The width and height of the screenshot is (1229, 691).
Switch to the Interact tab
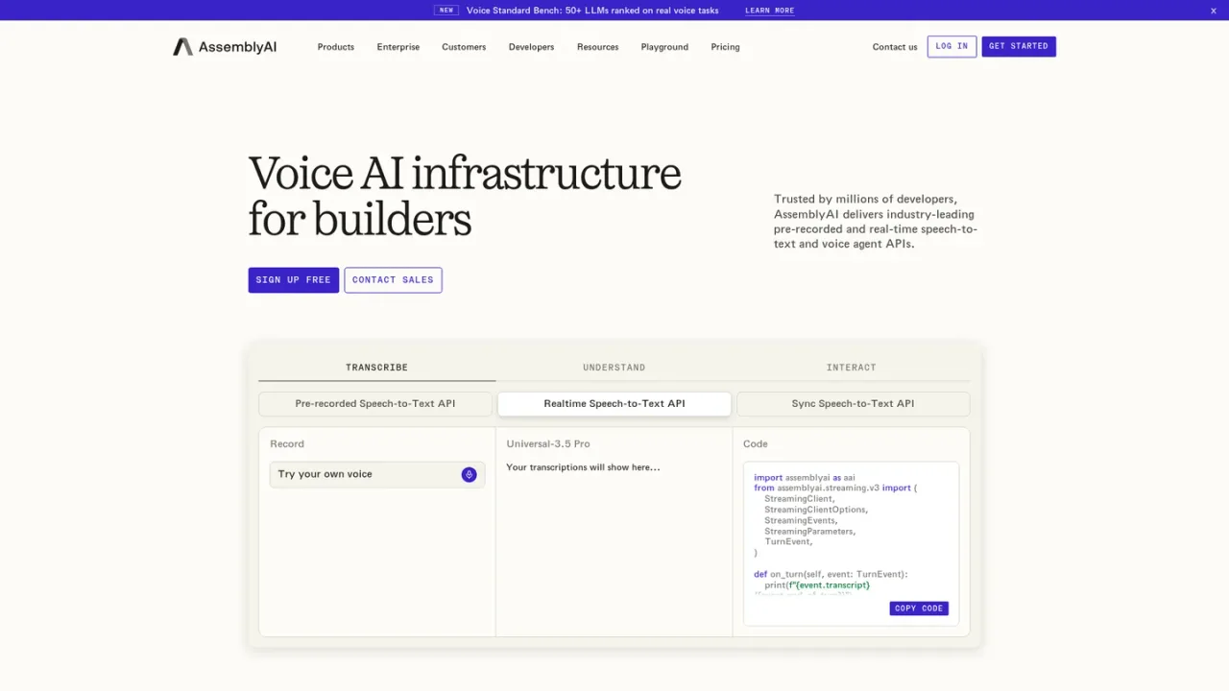click(852, 368)
